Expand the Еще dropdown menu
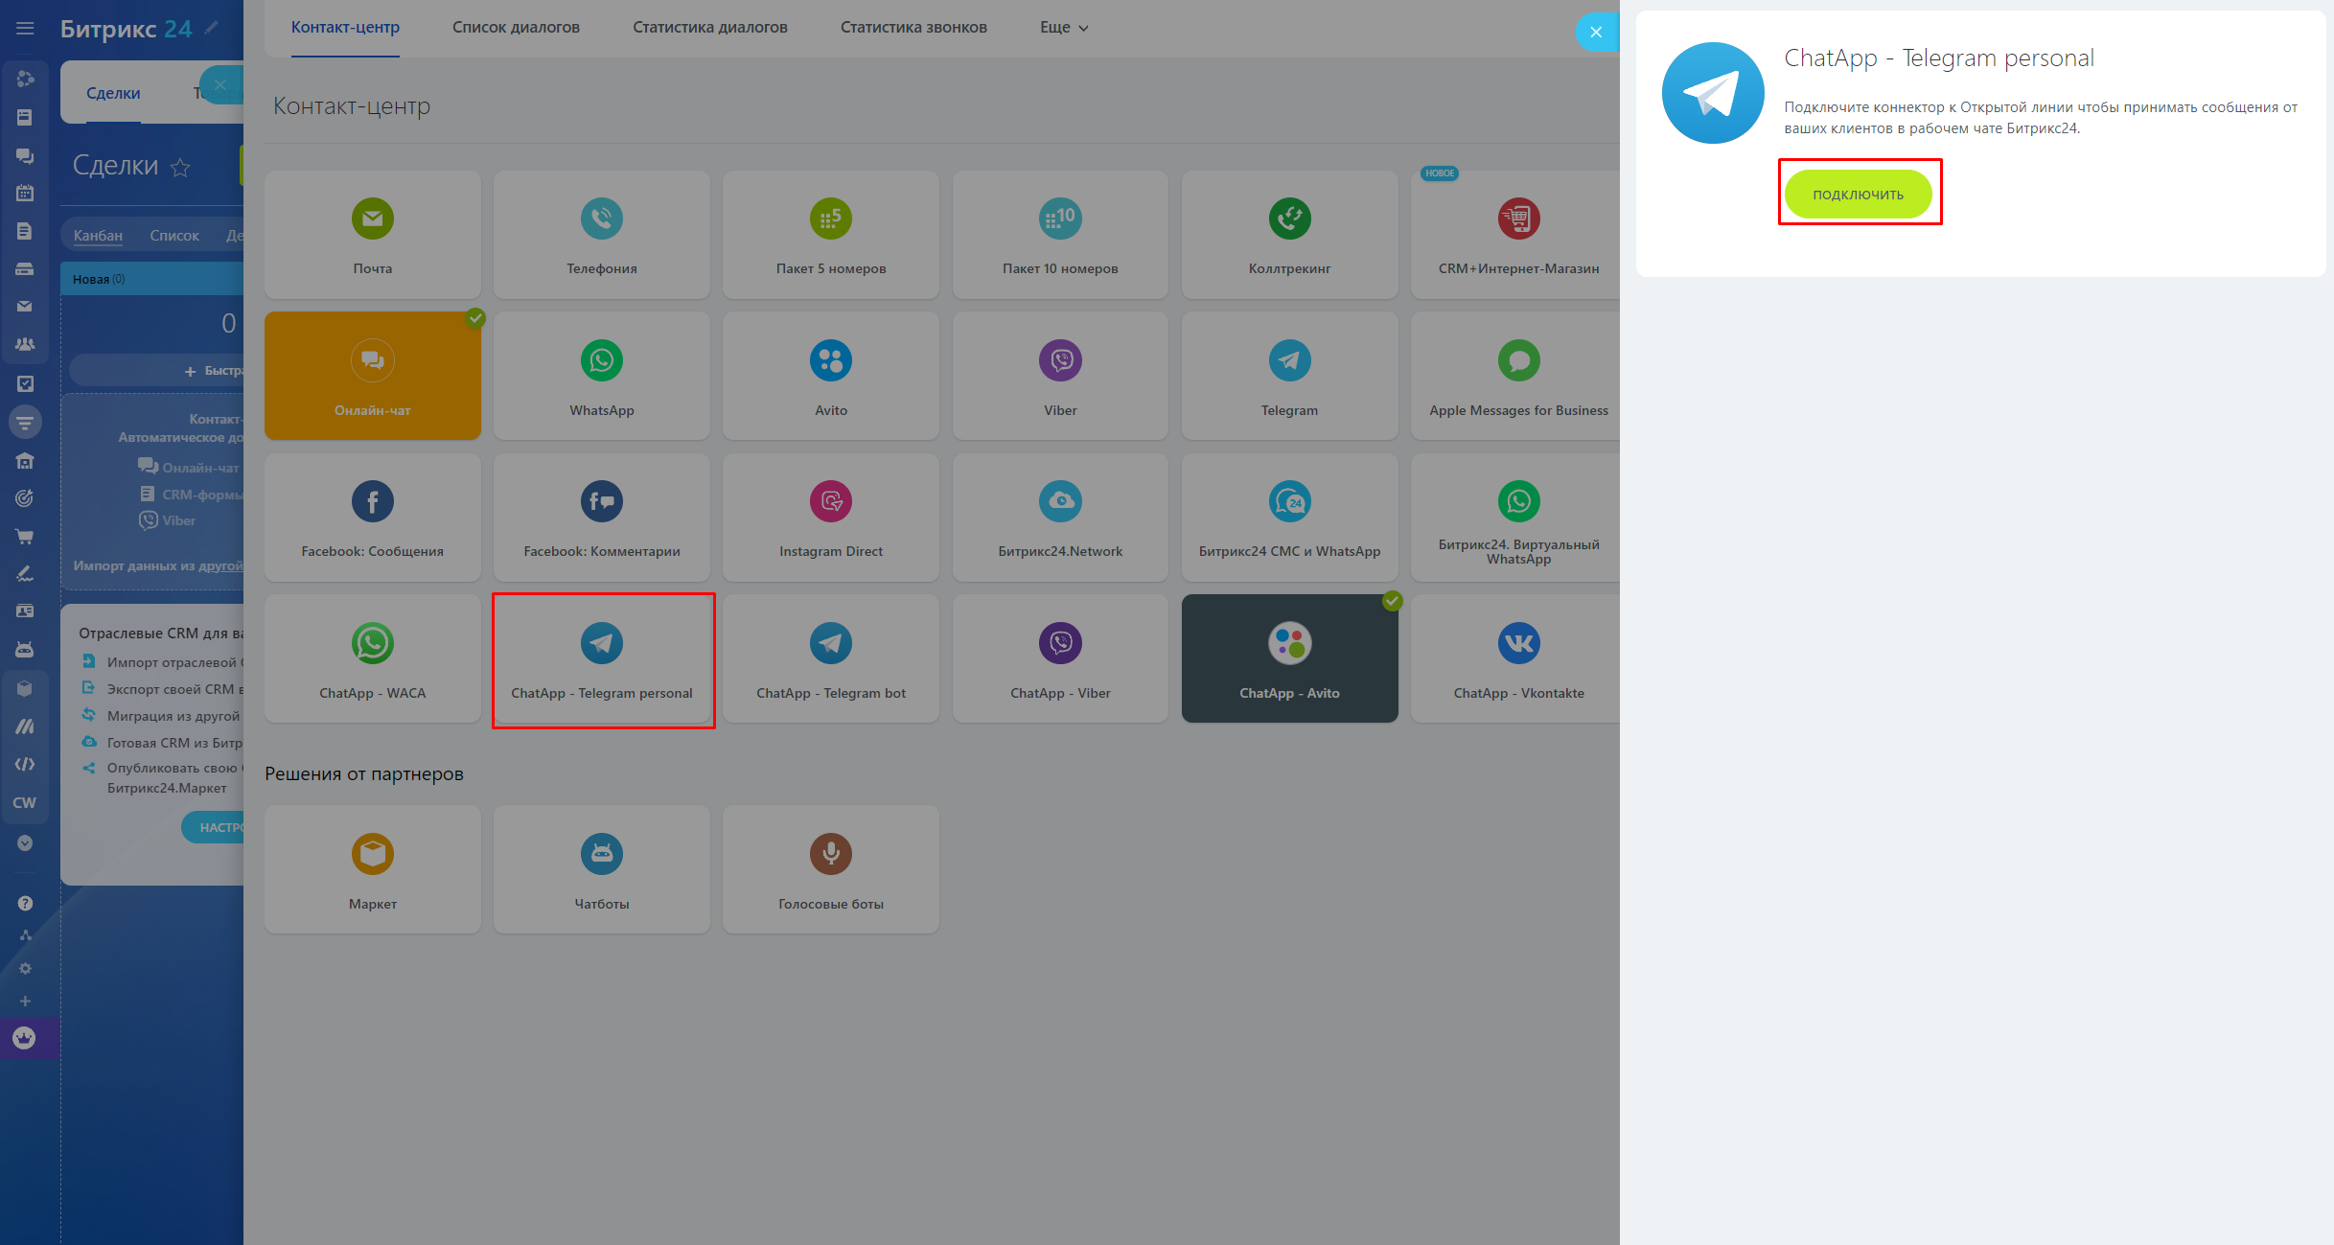 1063,28
